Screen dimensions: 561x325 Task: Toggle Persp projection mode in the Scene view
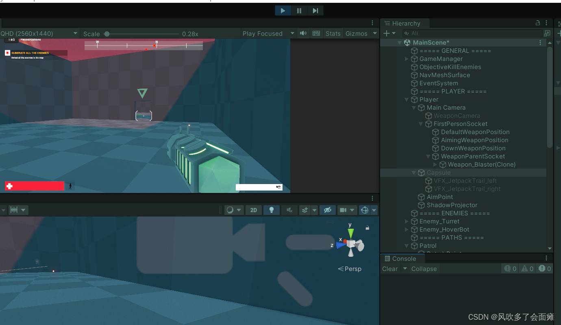pos(350,269)
